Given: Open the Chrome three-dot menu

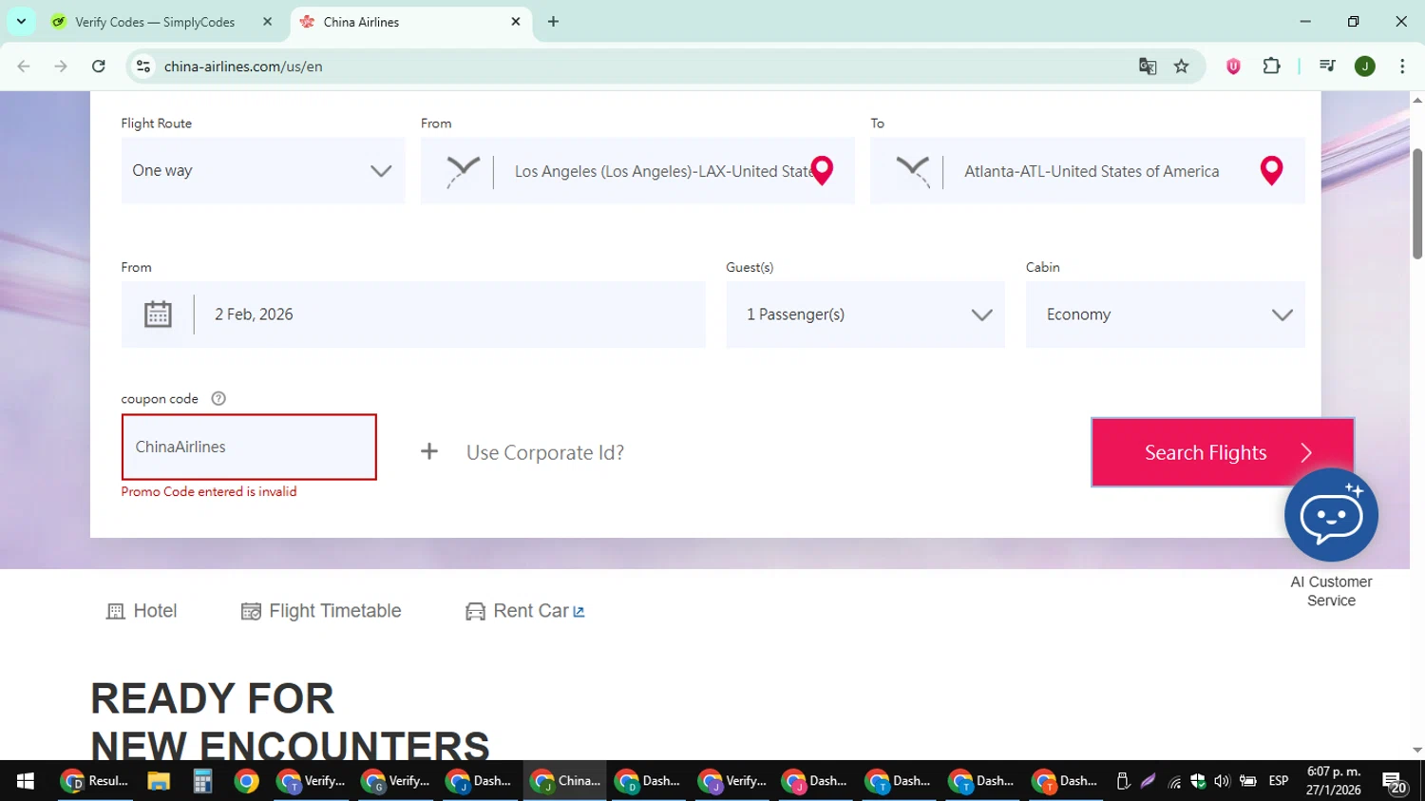Looking at the screenshot, I should coord(1402,67).
